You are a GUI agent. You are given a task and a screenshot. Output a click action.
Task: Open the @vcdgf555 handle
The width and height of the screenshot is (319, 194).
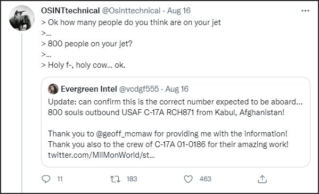(x=139, y=89)
